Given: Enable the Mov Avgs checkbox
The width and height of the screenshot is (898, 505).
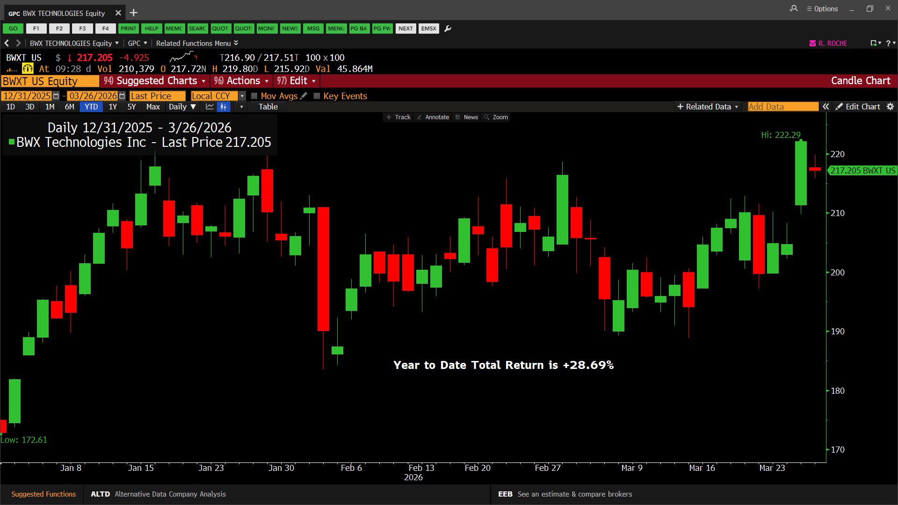Looking at the screenshot, I should (254, 96).
